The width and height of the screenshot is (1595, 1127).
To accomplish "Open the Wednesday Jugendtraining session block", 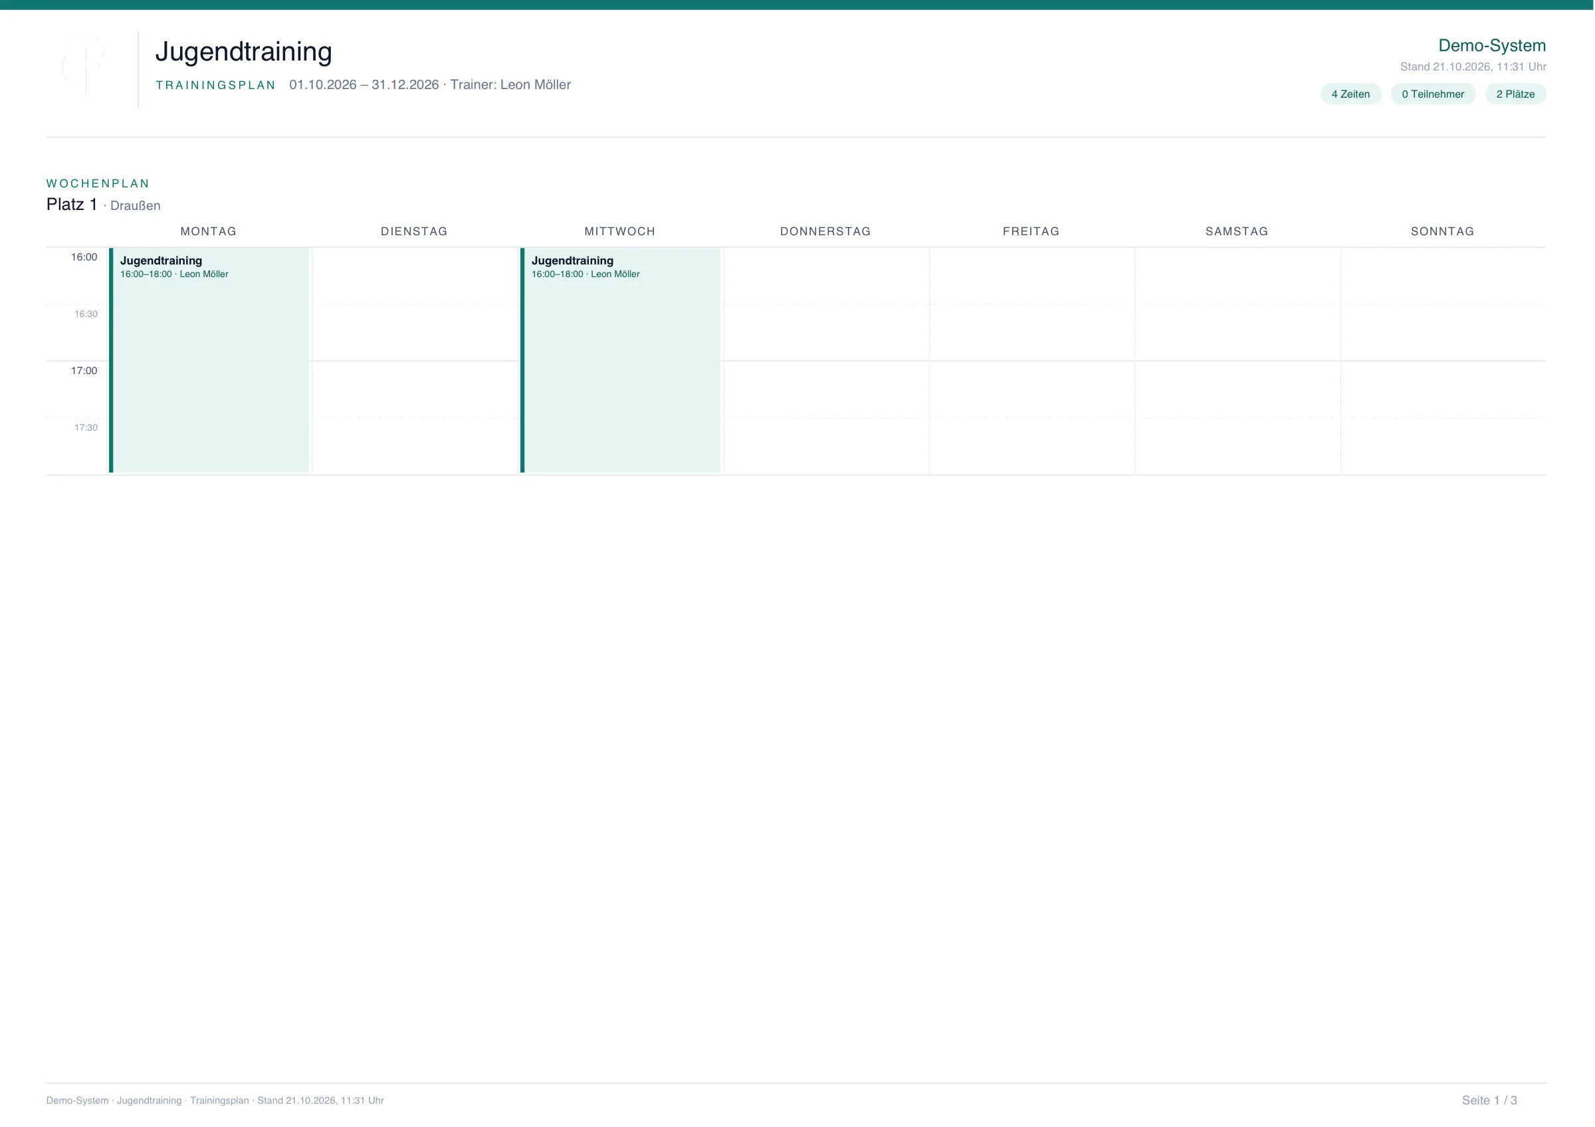I will pyautogui.click(x=620, y=360).
